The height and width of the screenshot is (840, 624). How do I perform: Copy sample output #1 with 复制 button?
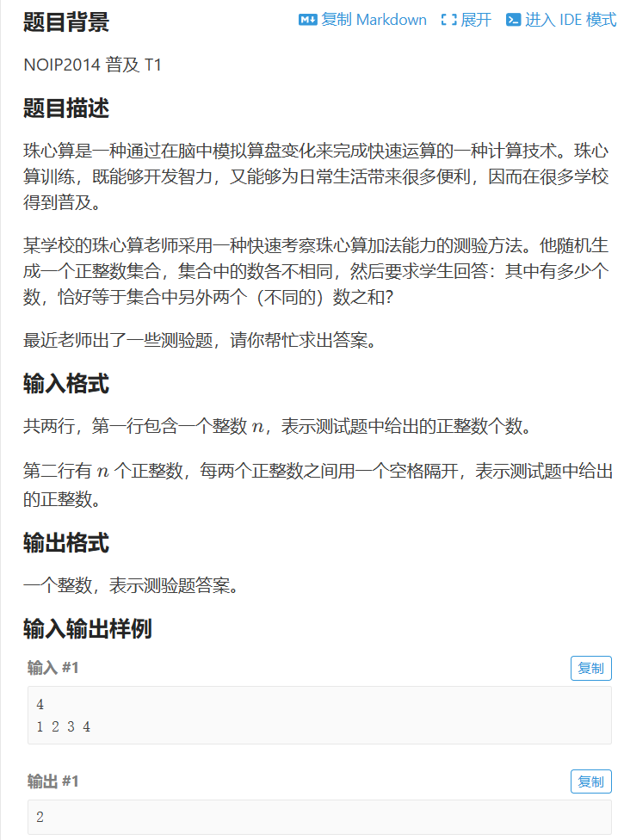(590, 781)
